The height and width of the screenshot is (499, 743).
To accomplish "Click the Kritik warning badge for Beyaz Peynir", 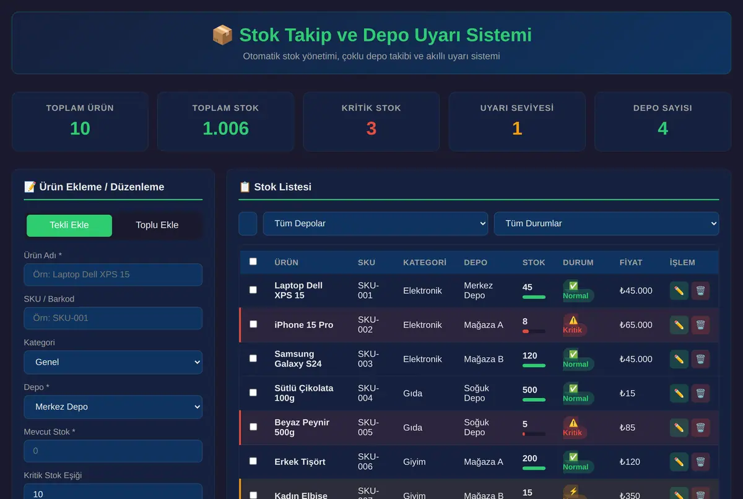I will click(574, 428).
